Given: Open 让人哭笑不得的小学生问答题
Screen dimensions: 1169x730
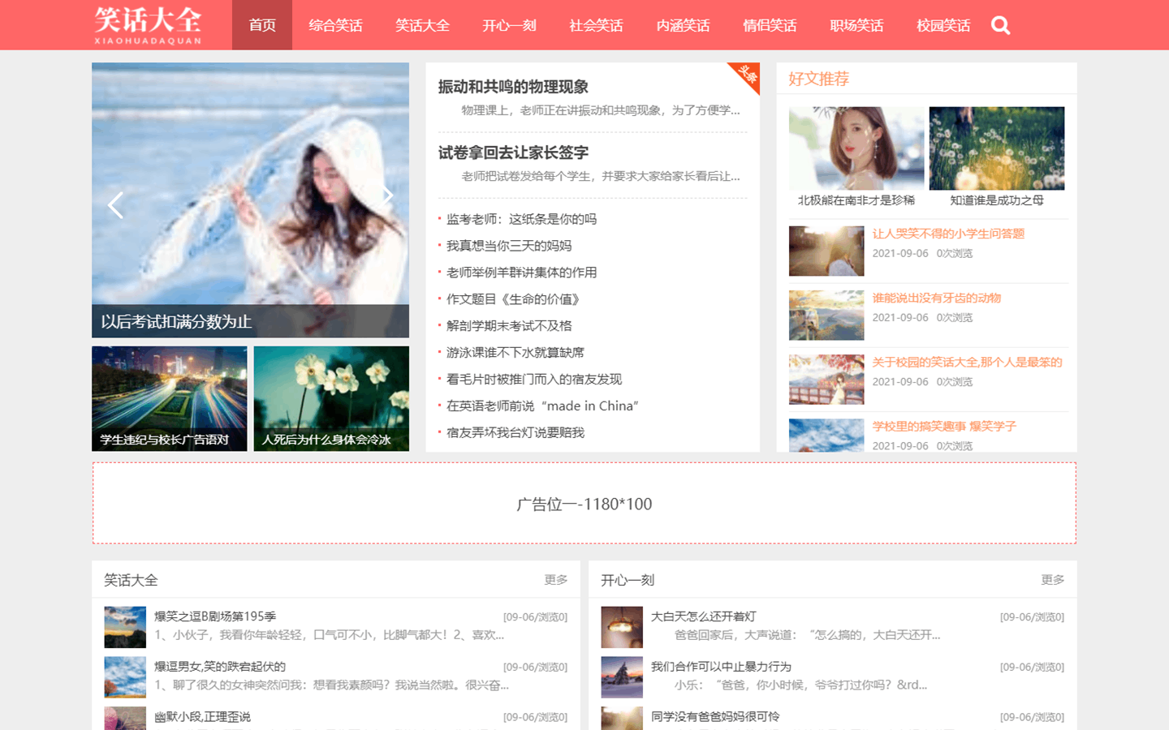Looking at the screenshot, I should pos(948,234).
